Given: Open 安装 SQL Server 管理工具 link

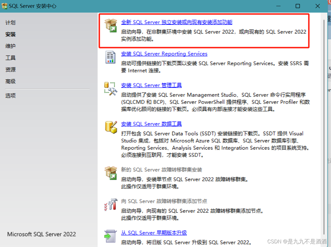Looking at the screenshot, I should 151,85.
